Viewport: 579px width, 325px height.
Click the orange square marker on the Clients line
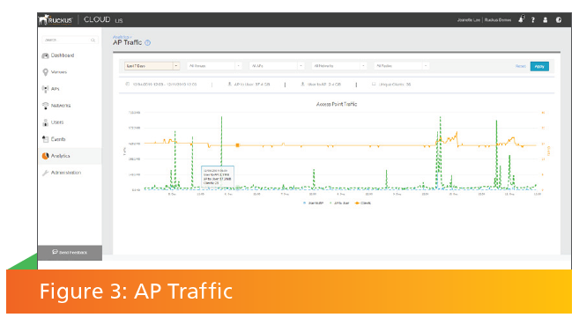tap(238, 145)
